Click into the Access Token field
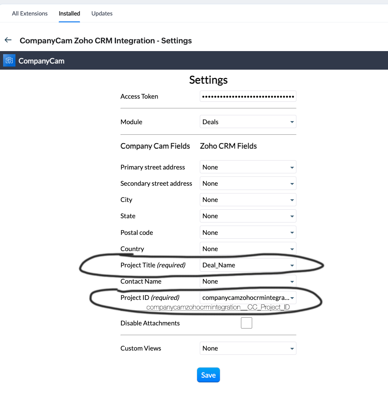This screenshot has height=409, width=388. coord(248,96)
